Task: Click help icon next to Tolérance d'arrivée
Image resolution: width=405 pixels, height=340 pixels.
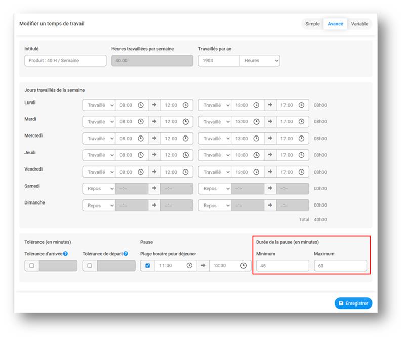Action: 66,254
